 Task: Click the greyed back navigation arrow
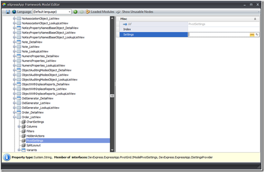point(82,12)
